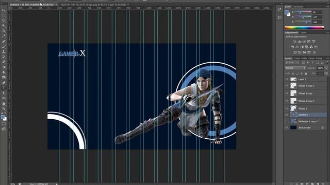
Task: Open the layer filter Kind dropdown
Action: pyautogui.click(x=292, y=63)
